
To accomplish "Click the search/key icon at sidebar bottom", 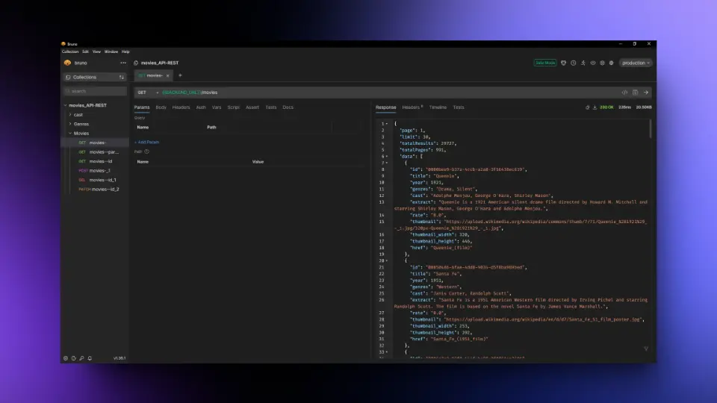I will 81,358.
